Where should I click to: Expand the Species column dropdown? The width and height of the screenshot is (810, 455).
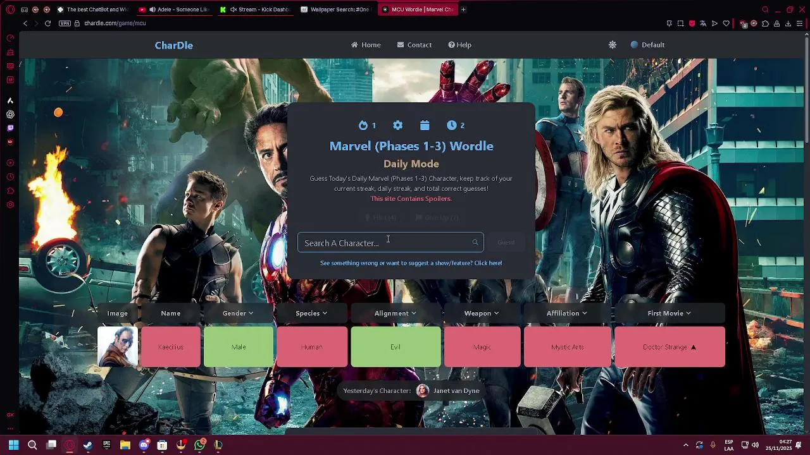coord(311,313)
